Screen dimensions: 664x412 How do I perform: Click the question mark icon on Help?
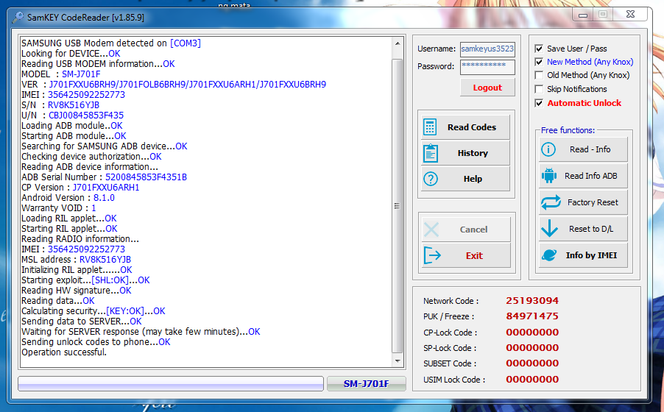coord(431,179)
